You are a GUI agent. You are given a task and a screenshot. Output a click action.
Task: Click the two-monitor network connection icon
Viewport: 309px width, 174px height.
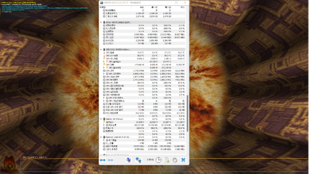pyautogui.click(x=138, y=160)
